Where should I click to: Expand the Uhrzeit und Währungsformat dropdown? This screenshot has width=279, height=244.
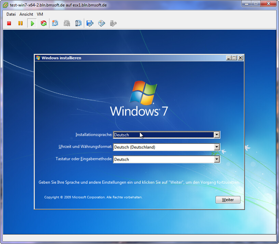pyautogui.click(x=217, y=147)
